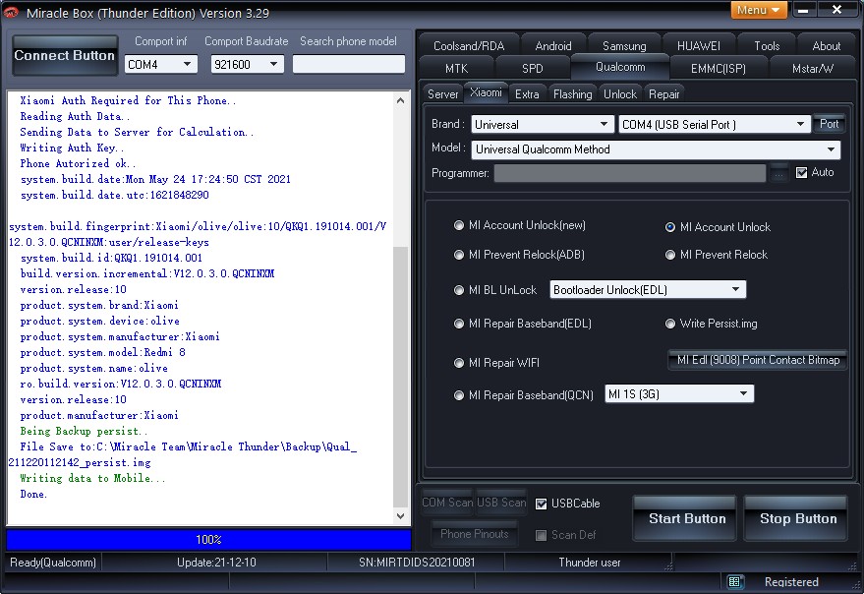Click the log line 'product.system.model:Redmi 8'
This screenshot has height=594, width=864.
(102, 352)
